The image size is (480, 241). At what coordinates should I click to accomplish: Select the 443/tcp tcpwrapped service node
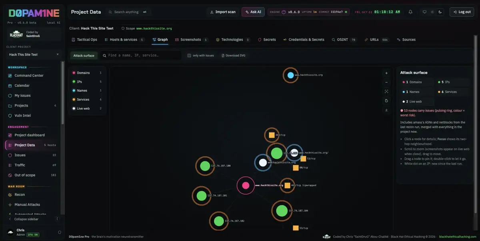tap(287, 185)
